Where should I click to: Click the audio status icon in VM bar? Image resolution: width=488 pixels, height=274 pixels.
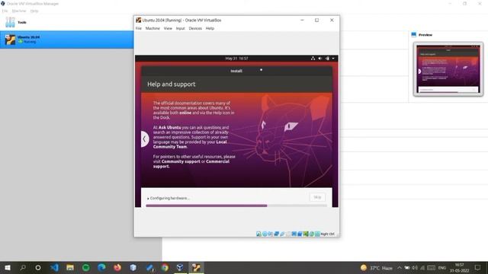(x=271, y=234)
